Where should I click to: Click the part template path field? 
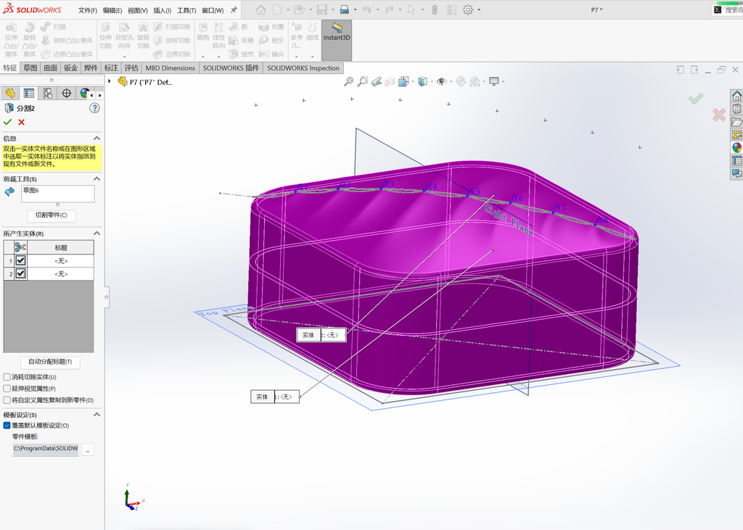(x=46, y=450)
